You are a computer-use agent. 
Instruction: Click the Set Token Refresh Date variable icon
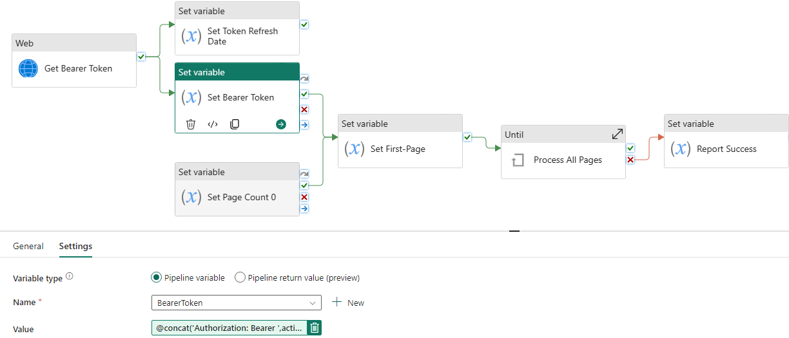click(x=191, y=36)
